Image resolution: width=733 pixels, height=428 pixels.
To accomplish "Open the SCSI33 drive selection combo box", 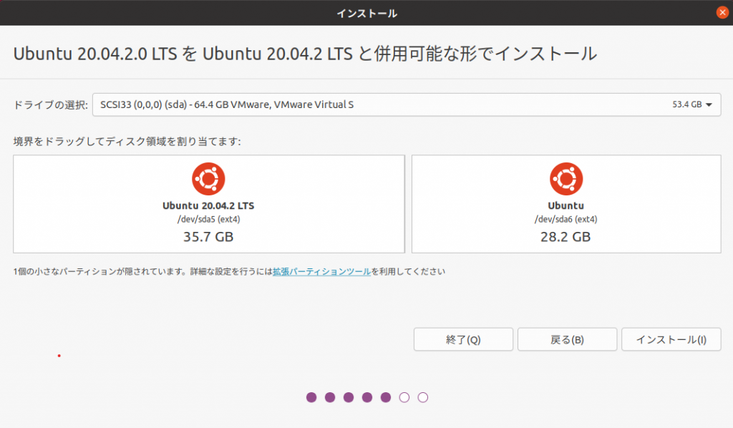I will [406, 104].
